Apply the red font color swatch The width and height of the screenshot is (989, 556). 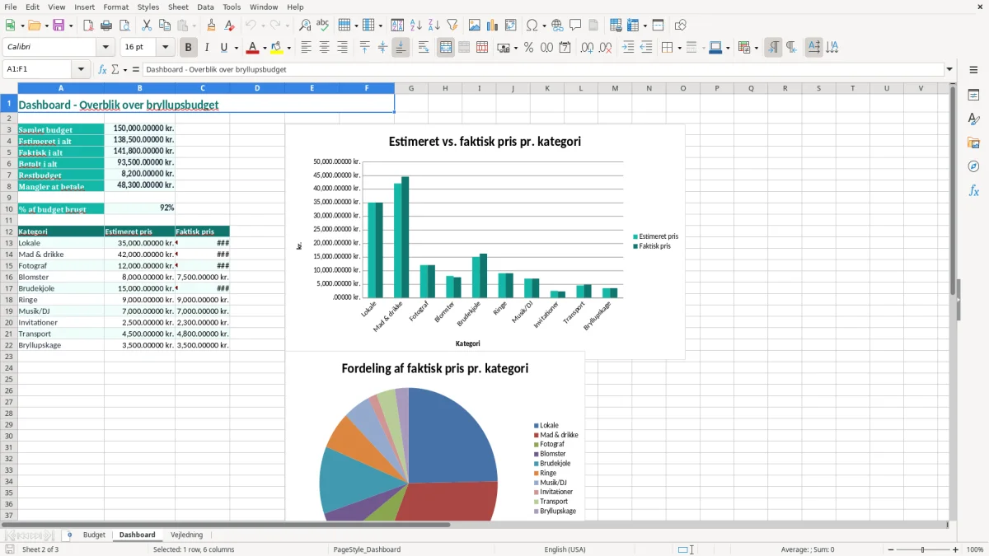tap(252, 48)
